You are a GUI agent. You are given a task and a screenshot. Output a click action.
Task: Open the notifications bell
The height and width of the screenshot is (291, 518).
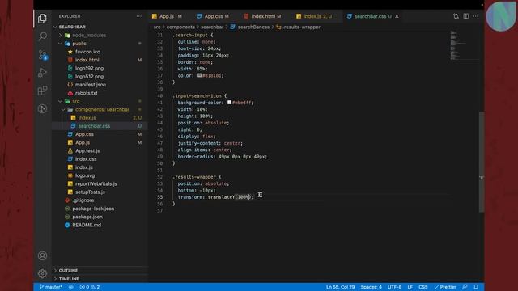[476, 287]
